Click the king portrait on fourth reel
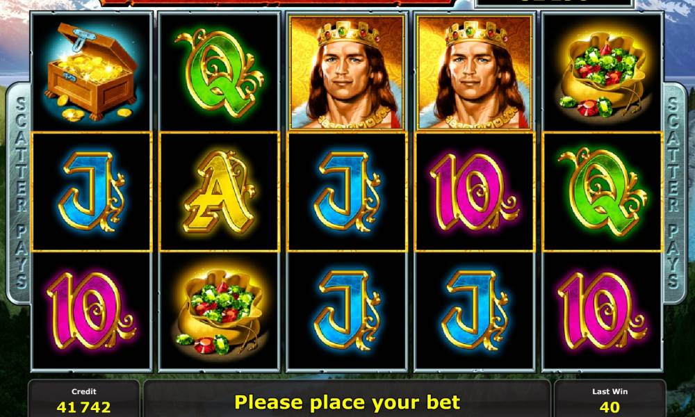This screenshot has width=695, height=417. click(x=474, y=73)
